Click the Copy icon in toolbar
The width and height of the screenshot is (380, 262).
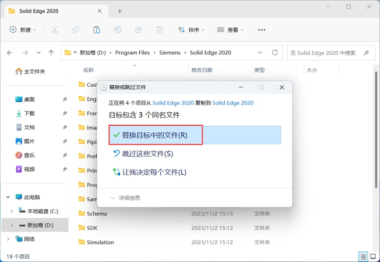click(x=76, y=30)
